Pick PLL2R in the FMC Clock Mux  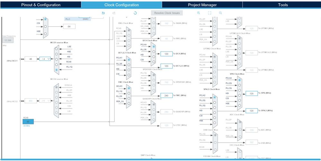click(129, 98)
